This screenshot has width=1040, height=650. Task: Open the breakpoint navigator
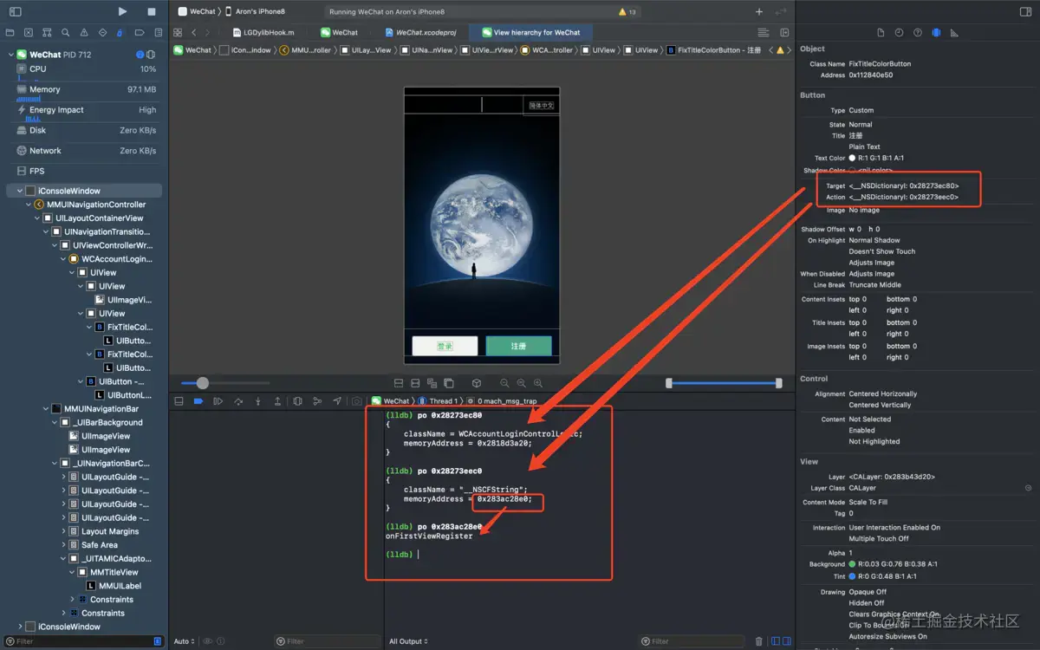click(139, 32)
